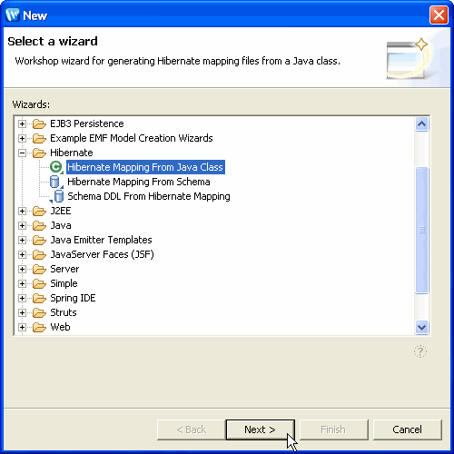454x454 pixels.
Task: Select the Hibernate folder label
Action: click(x=72, y=153)
